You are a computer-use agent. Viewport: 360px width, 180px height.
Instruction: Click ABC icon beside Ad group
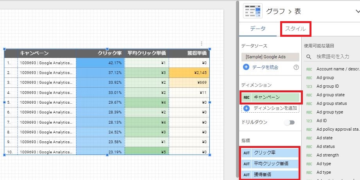coord(309,78)
